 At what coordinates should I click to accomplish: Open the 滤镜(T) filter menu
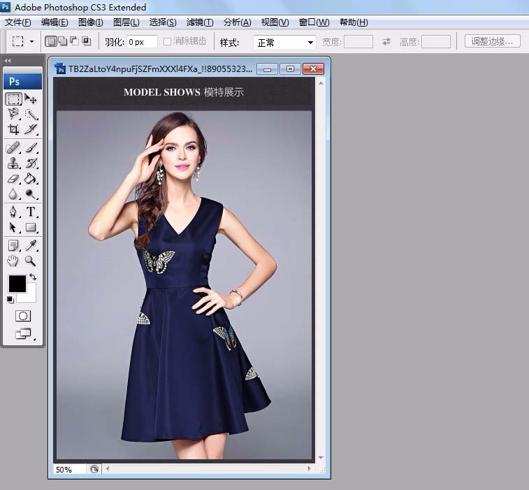[x=200, y=22]
